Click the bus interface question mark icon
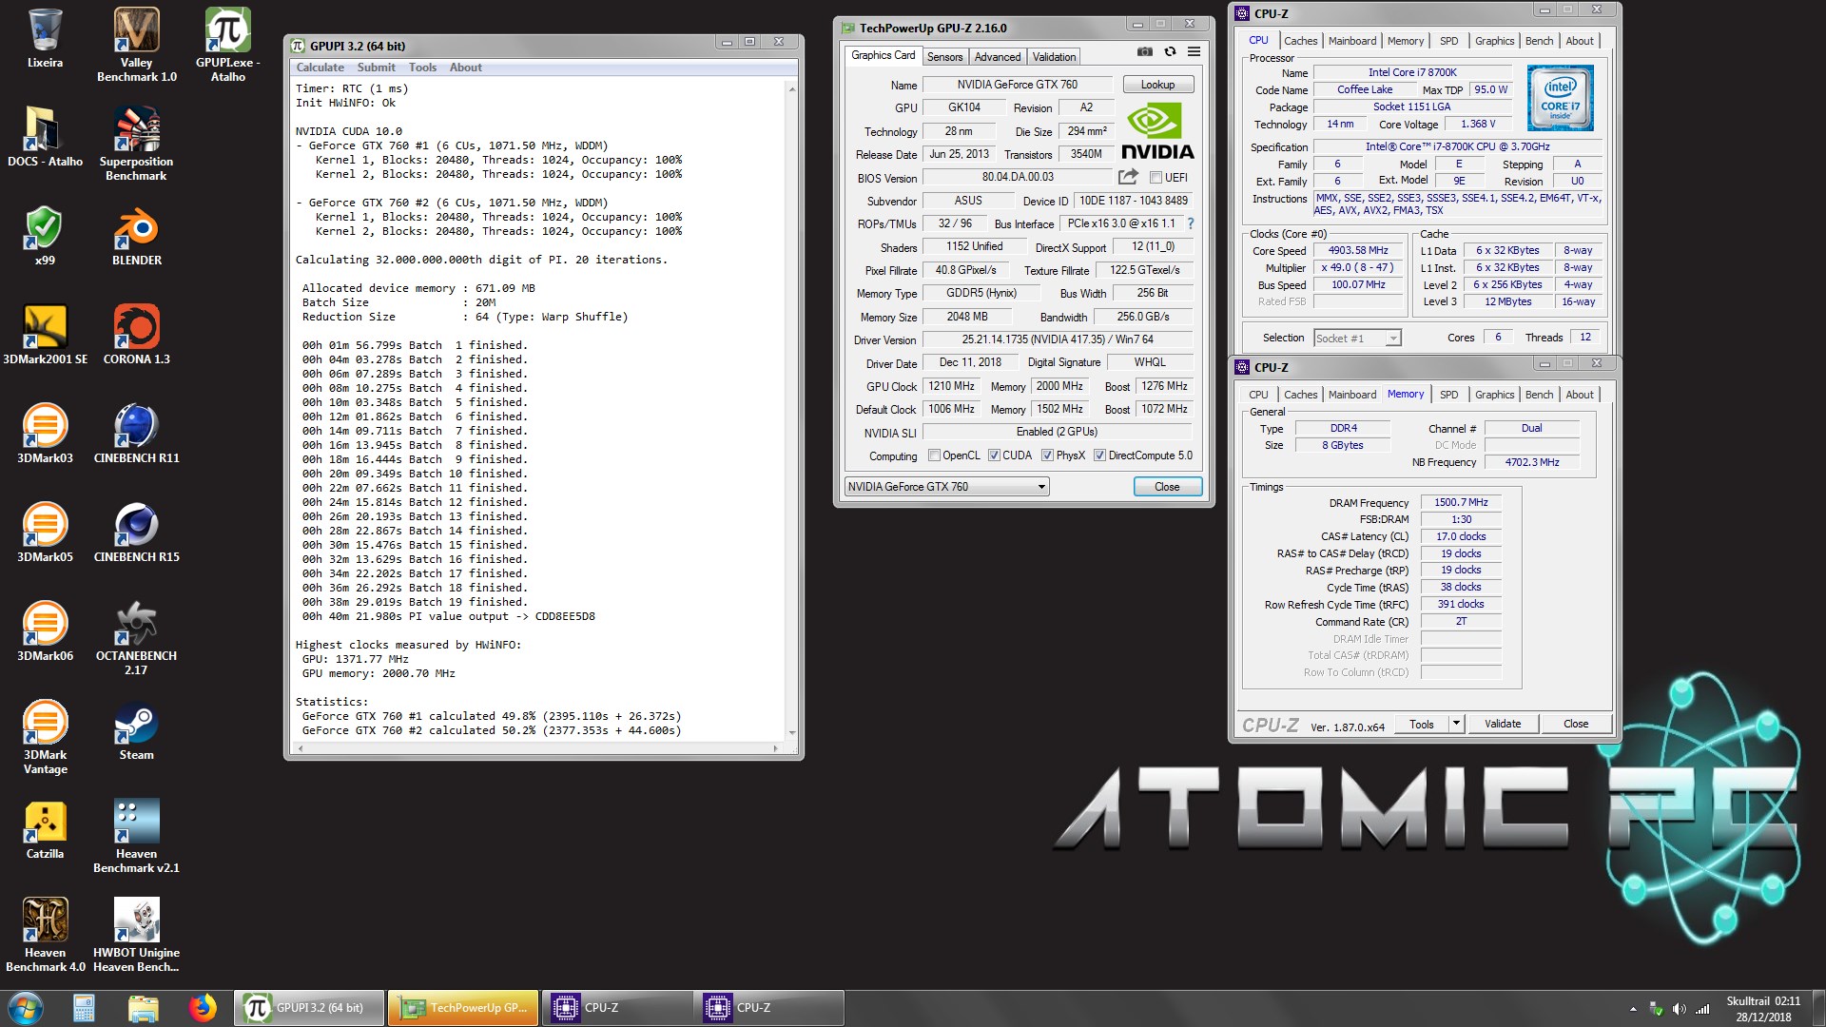Image resolution: width=1826 pixels, height=1027 pixels. pyautogui.click(x=1190, y=223)
